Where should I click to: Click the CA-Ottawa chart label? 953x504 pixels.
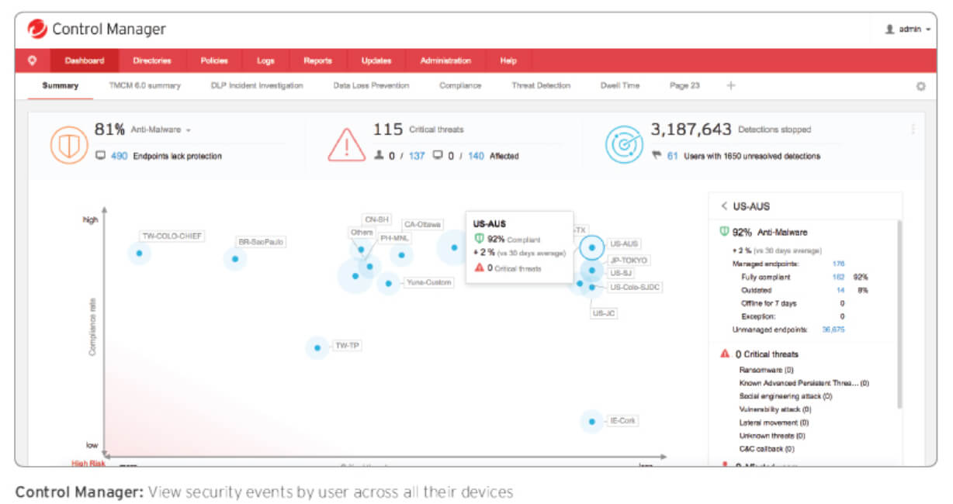[422, 224]
